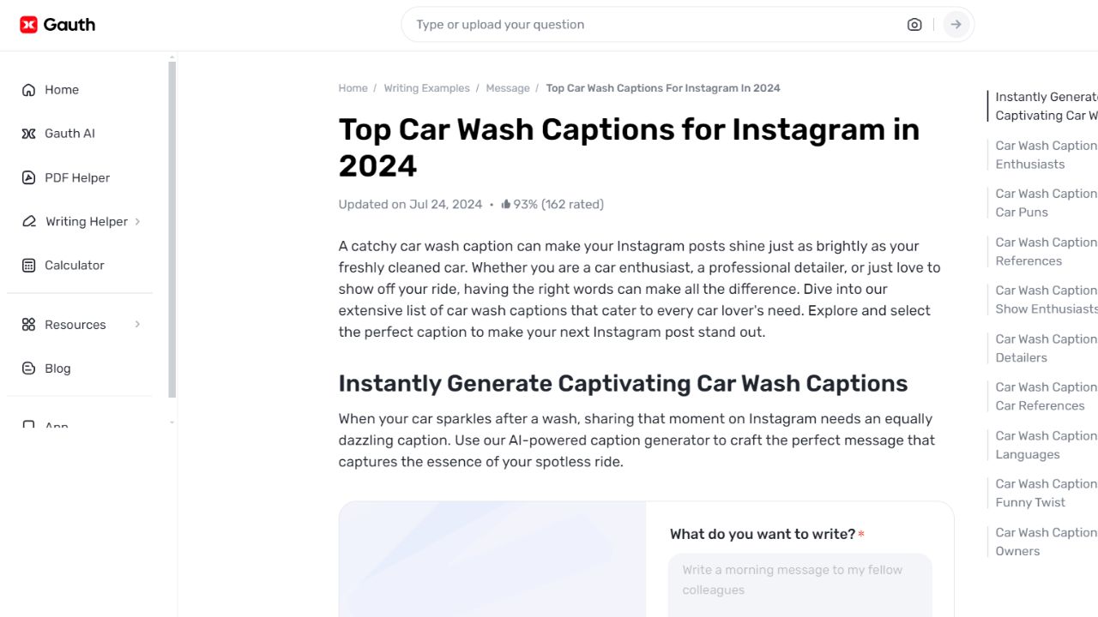Select the Home icon in the sidebar
The height and width of the screenshot is (617, 1098).
click(28, 89)
